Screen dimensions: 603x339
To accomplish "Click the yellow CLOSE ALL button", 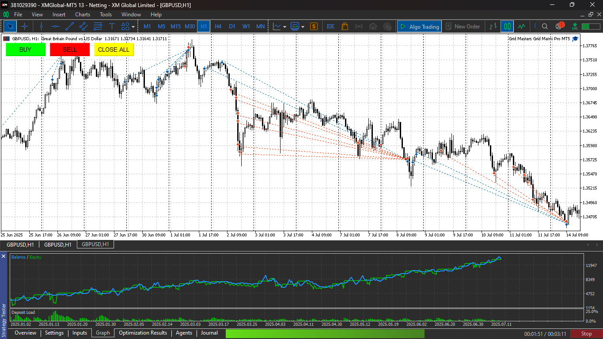I will pyautogui.click(x=114, y=50).
